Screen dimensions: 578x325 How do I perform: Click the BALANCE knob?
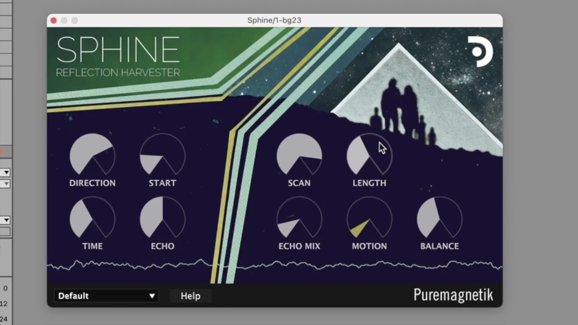click(439, 218)
